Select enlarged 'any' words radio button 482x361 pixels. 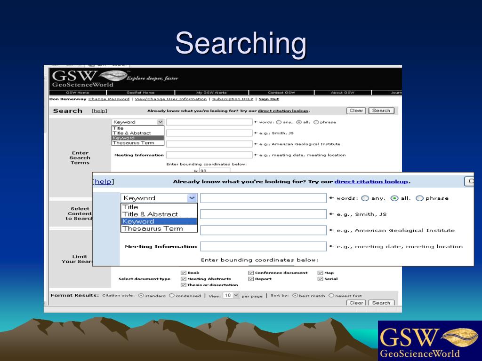coord(365,198)
